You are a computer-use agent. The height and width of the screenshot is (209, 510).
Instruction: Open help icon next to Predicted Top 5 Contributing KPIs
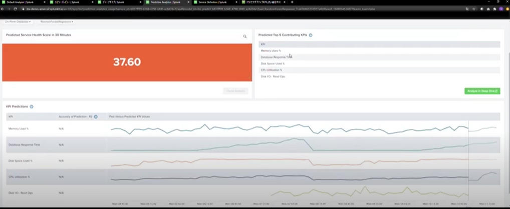click(311, 35)
